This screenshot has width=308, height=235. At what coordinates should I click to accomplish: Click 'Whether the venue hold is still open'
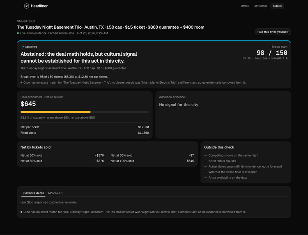coord(233,172)
